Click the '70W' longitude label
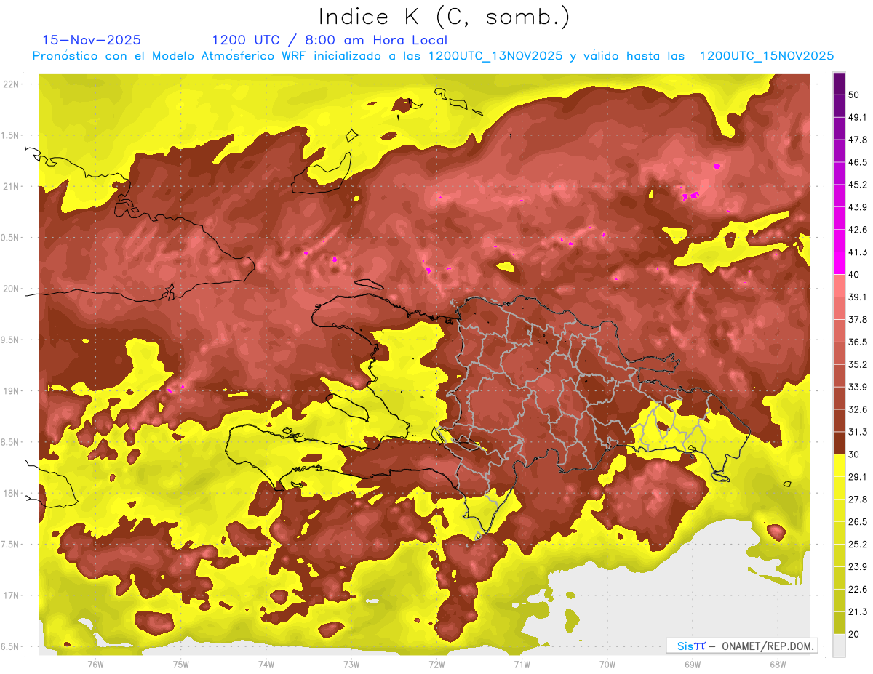 coord(607,664)
